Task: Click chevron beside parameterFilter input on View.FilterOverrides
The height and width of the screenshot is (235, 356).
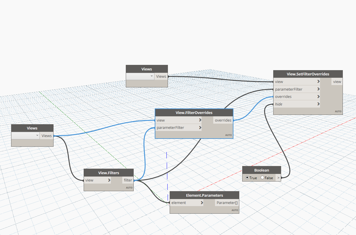Action: tap(200, 128)
